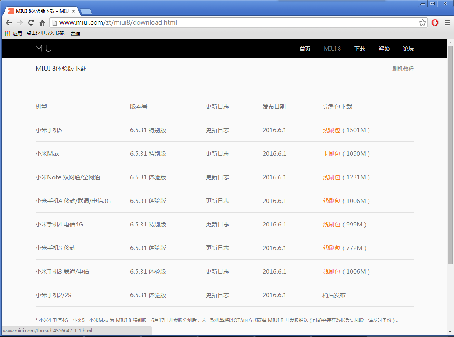Viewport: 454px width, 337px height.
Task: Click the 机型 column header
Action: click(41, 107)
